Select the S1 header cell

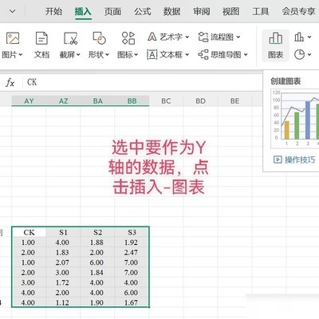click(63, 232)
